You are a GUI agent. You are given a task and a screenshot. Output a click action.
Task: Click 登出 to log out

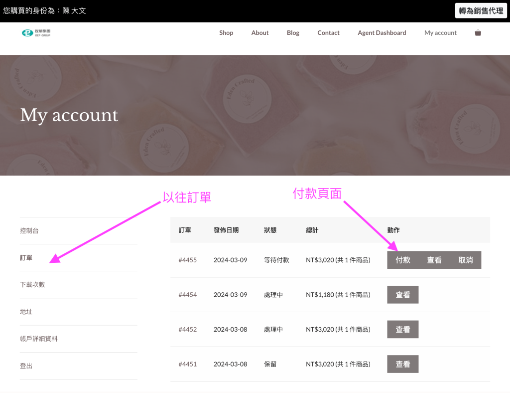(26, 366)
